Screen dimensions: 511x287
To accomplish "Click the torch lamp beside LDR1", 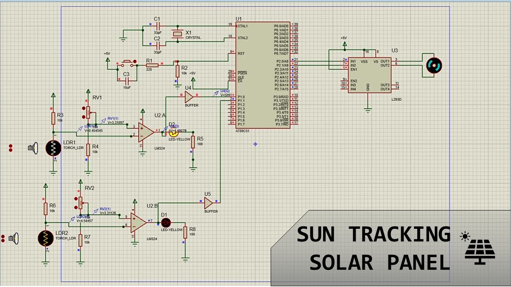I will tap(33, 148).
